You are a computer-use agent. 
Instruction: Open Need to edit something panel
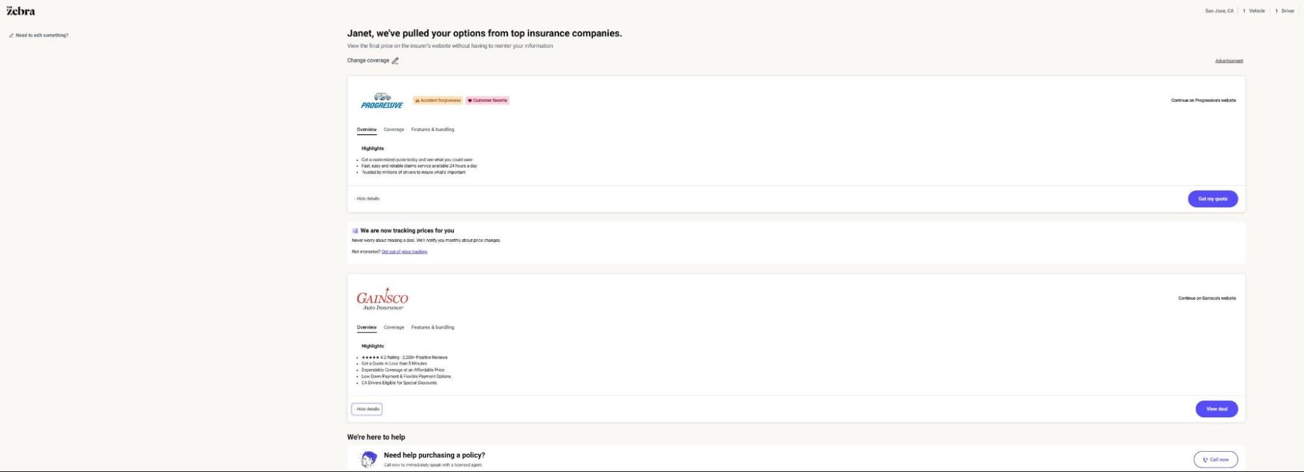pyautogui.click(x=39, y=35)
